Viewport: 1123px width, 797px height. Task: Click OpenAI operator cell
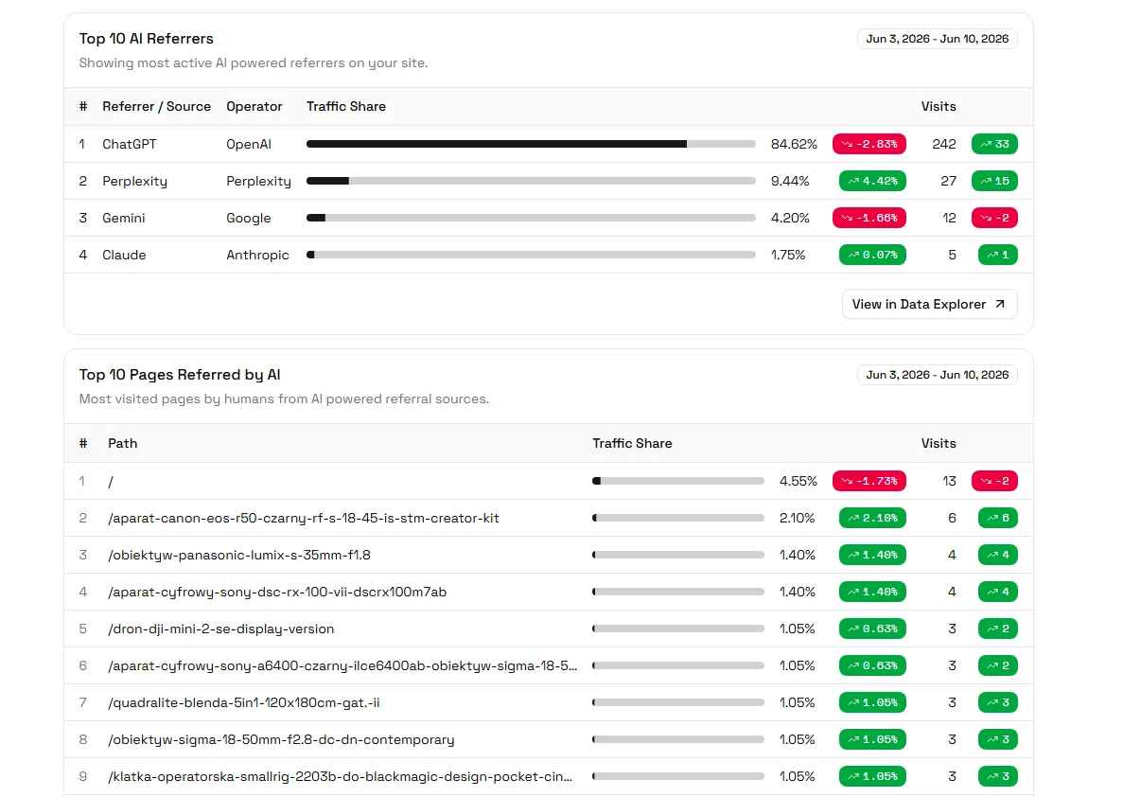[x=249, y=144]
